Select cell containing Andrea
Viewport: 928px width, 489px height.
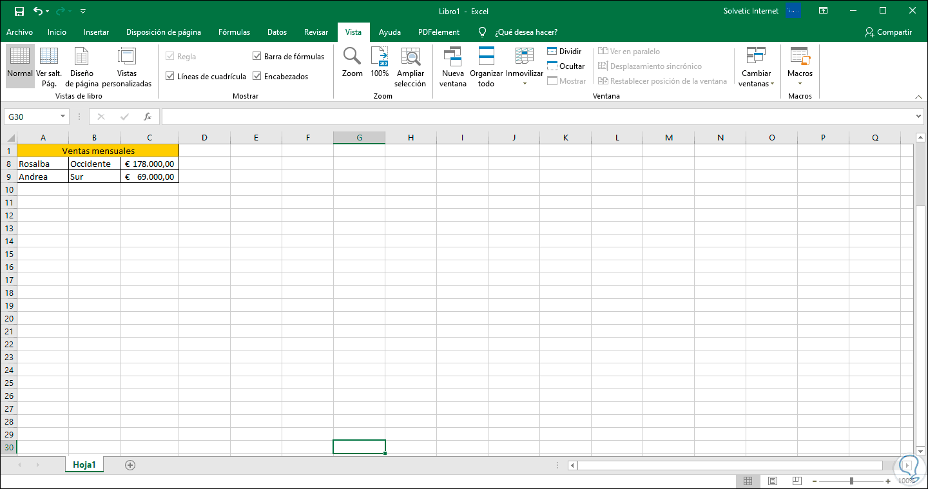pos(43,177)
